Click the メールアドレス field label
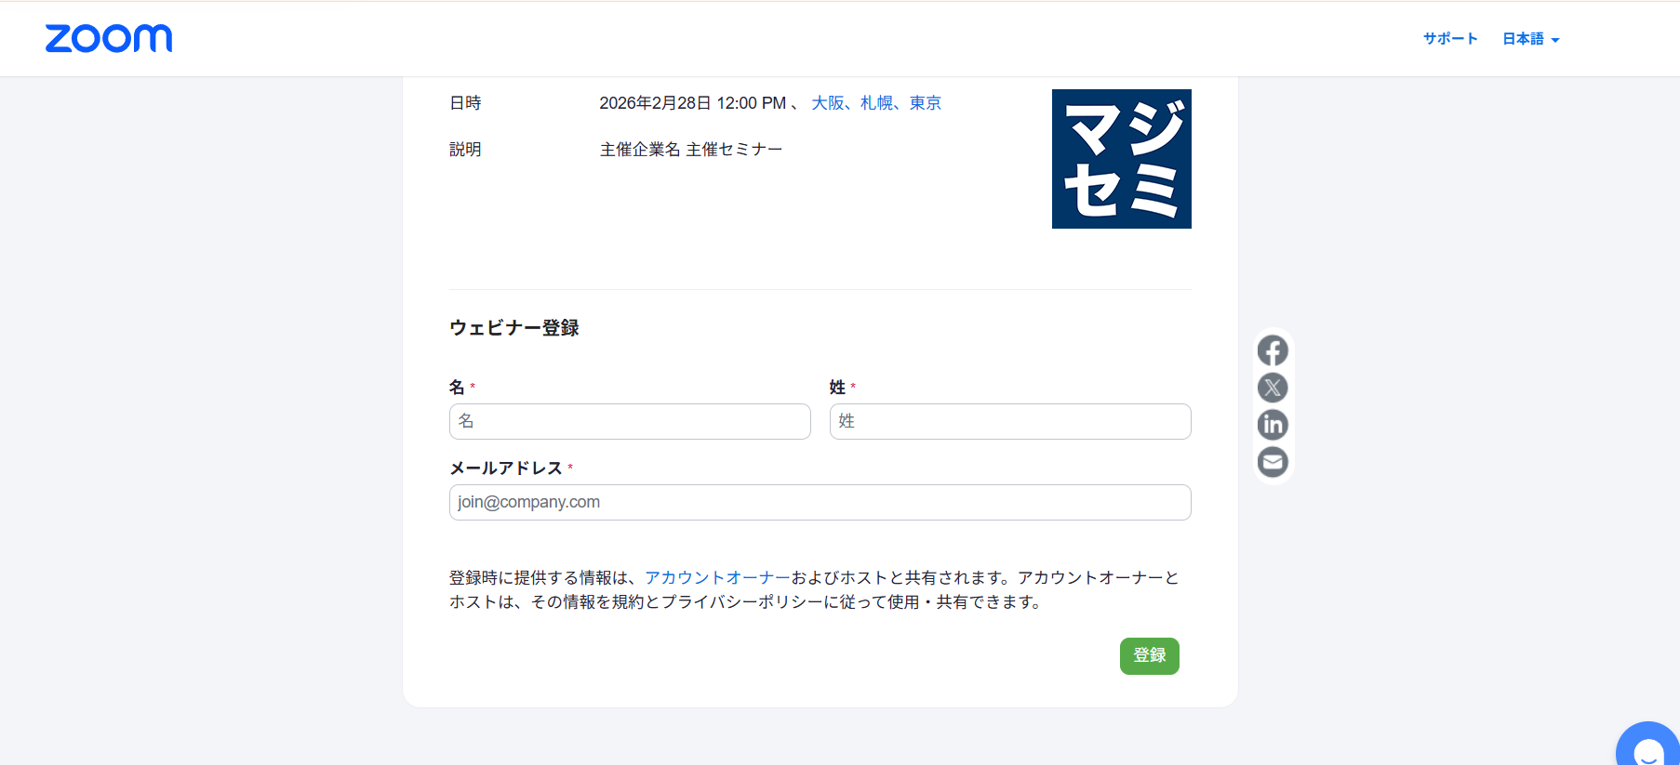Viewport: 1680px width, 765px height. 506,468
